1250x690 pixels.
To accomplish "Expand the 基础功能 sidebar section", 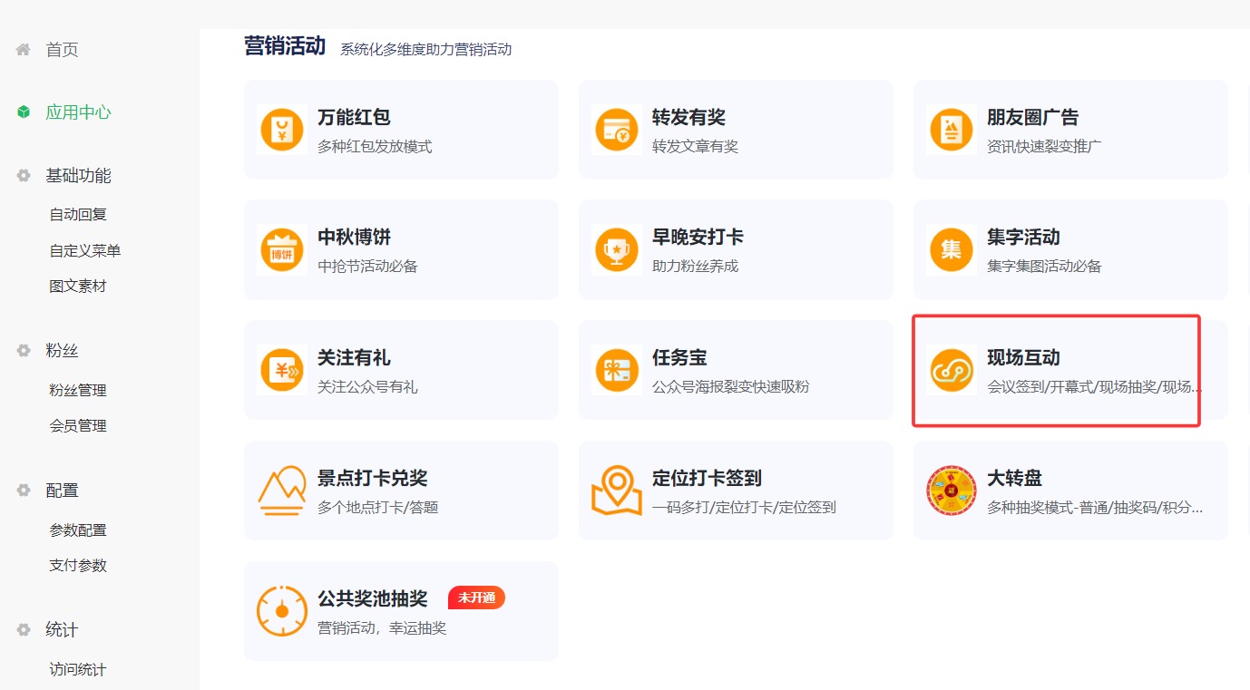I will coord(78,176).
